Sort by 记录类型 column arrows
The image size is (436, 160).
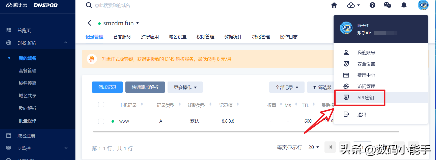point(180,104)
